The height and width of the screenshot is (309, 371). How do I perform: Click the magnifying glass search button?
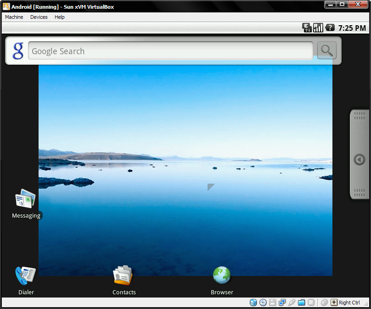[x=327, y=51]
